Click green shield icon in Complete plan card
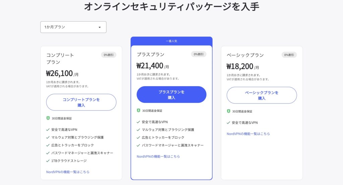 coord(48,118)
